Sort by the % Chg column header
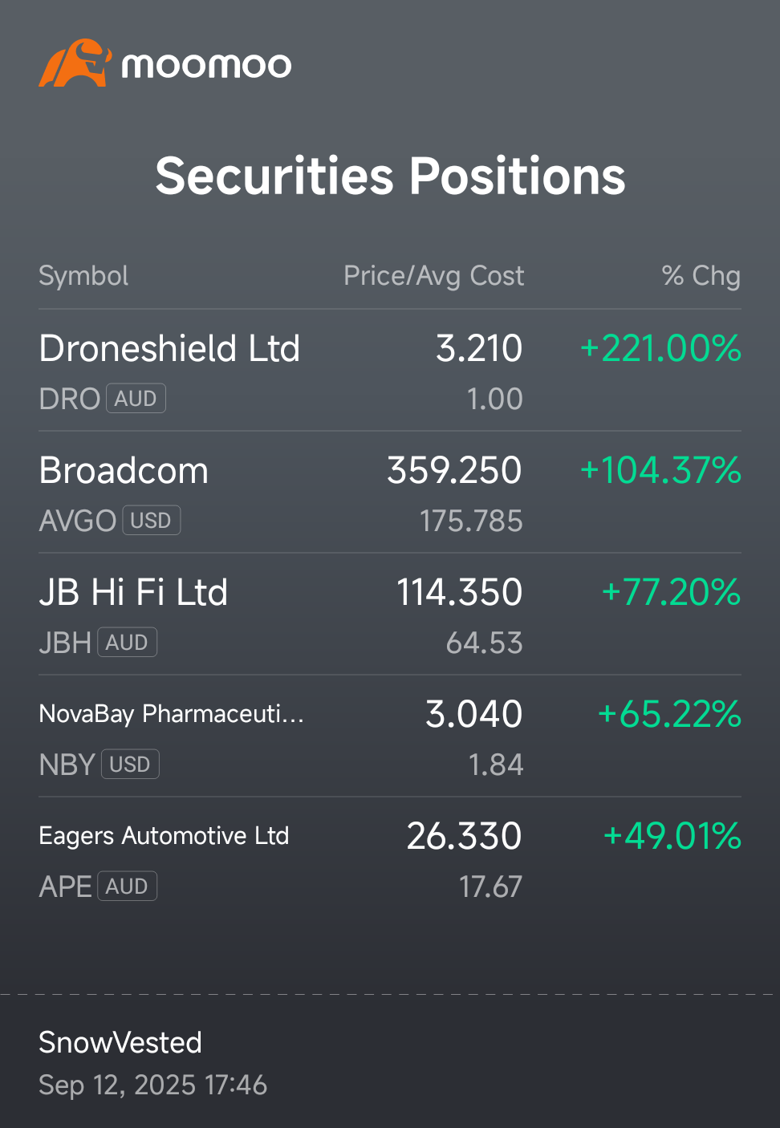This screenshot has height=1128, width=780. click(x=701, y=276)
